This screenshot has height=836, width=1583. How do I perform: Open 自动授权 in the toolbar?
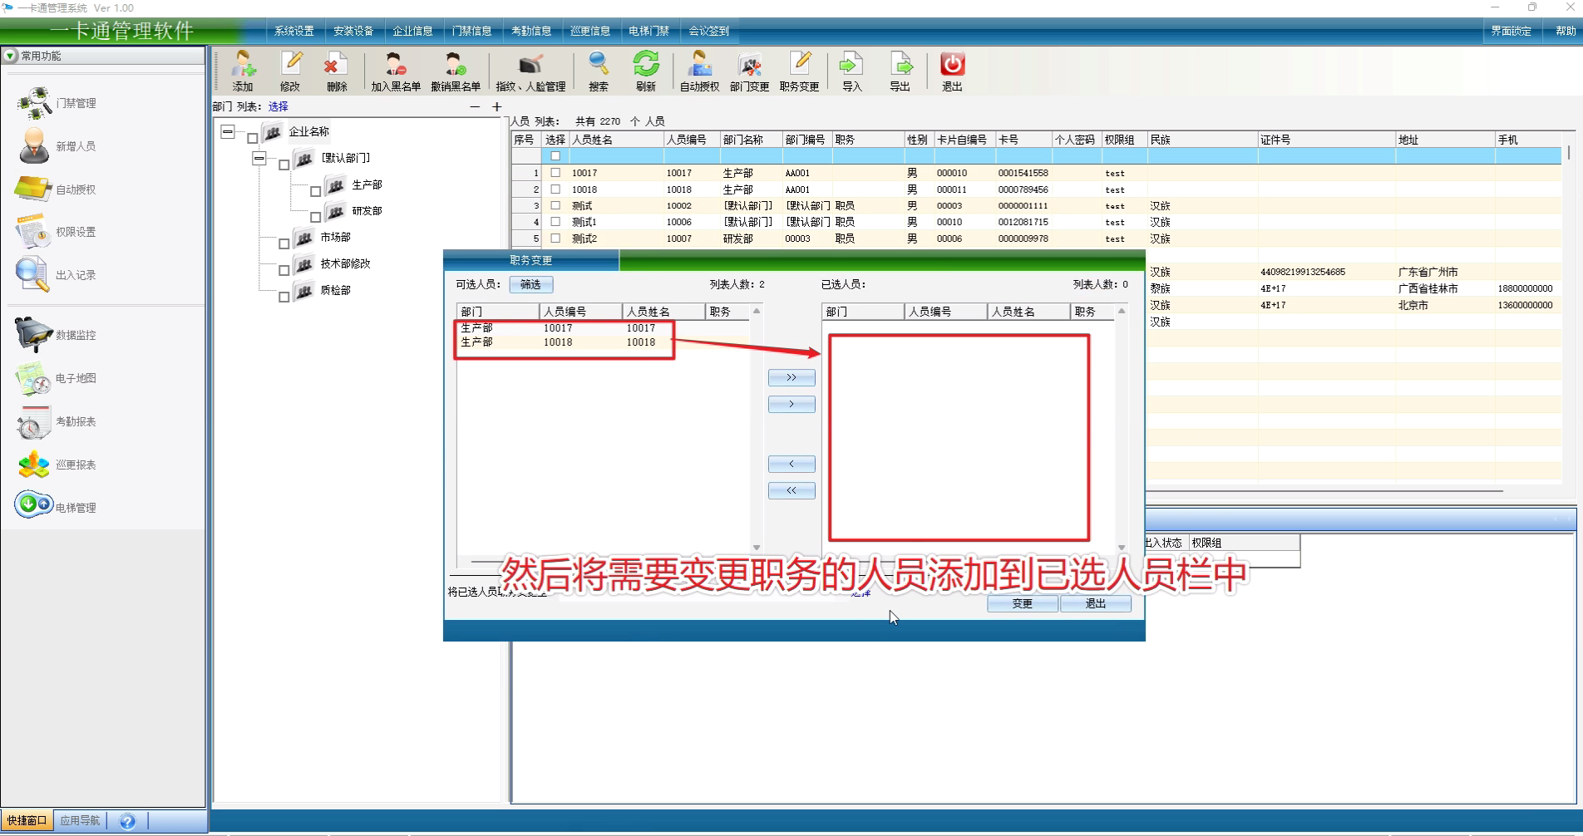(699, 71)
